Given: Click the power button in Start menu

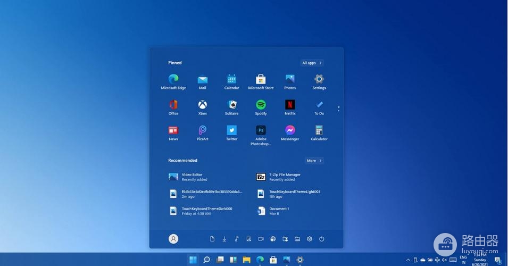Looking at the screenshot, I should point(322,239).
